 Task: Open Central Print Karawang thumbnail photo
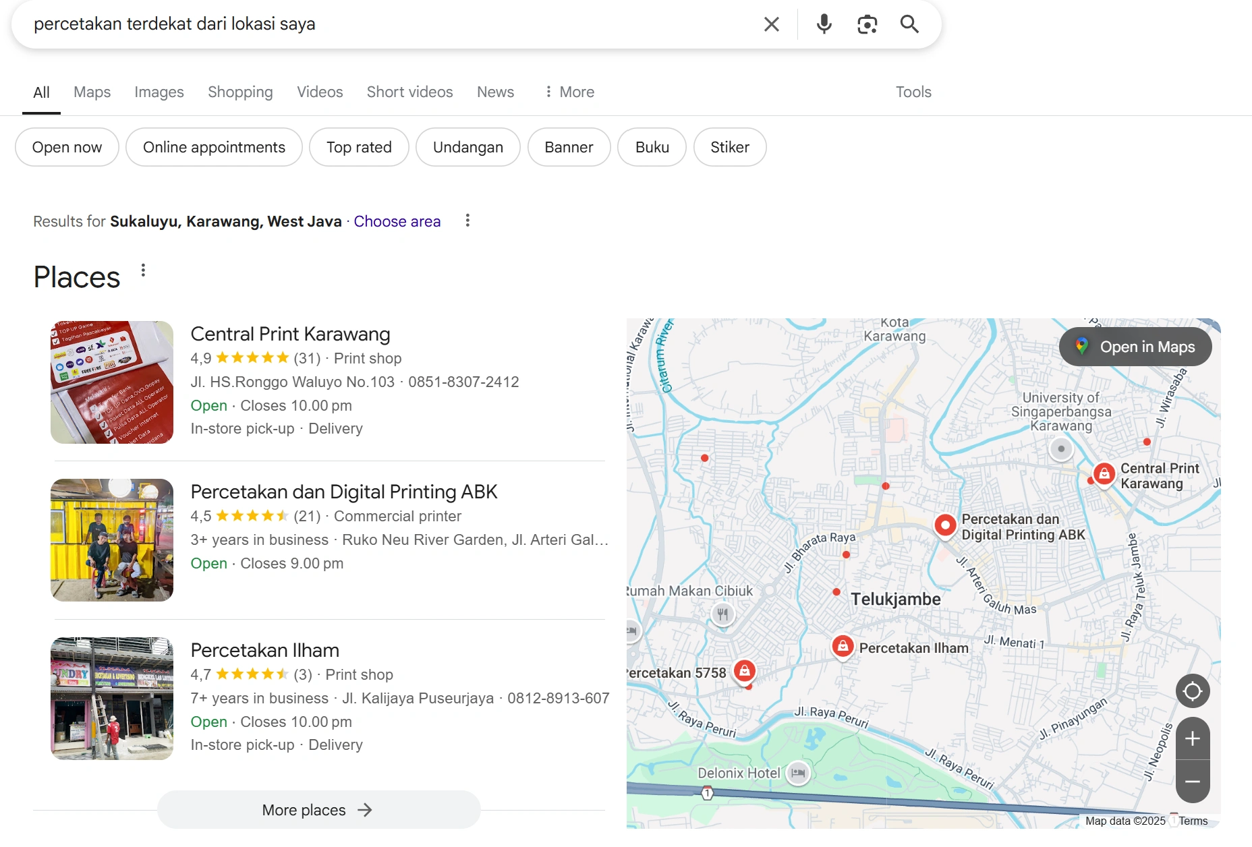[x=112, y=382]
